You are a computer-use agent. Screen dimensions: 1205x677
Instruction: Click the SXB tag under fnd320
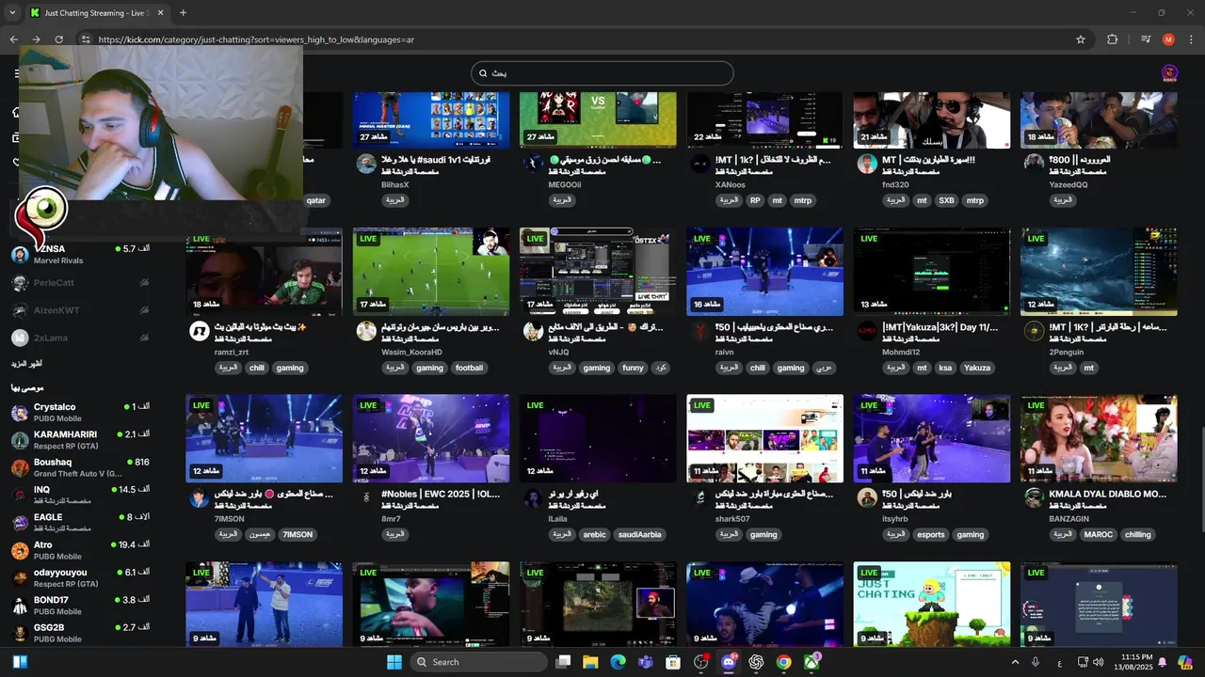[946, 200]
